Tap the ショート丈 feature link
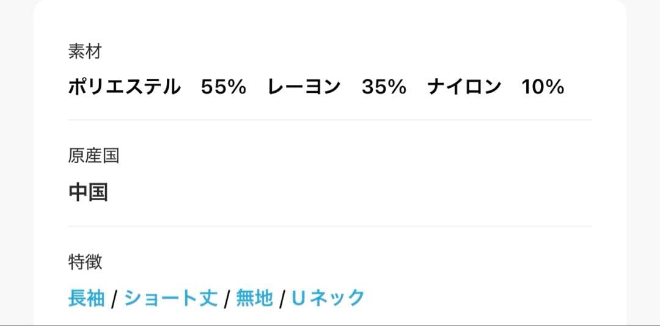Image resolution: width=660 pixels, height=326 pixels. (x=170, y=299)
